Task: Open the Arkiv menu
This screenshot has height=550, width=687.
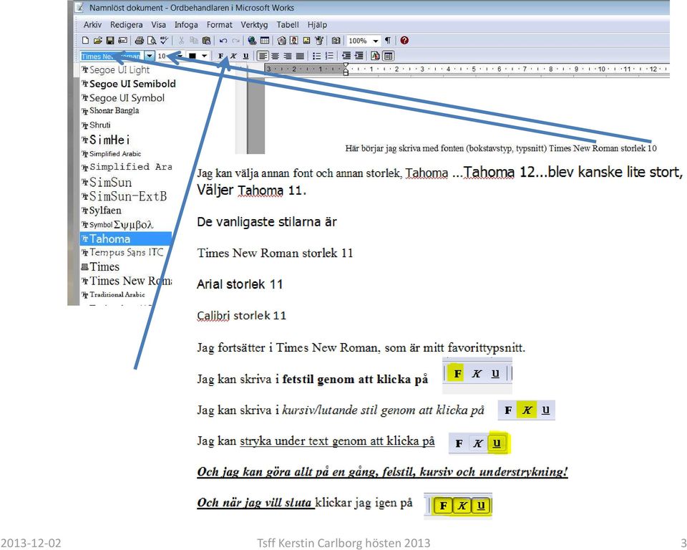Action: (92, 24)
